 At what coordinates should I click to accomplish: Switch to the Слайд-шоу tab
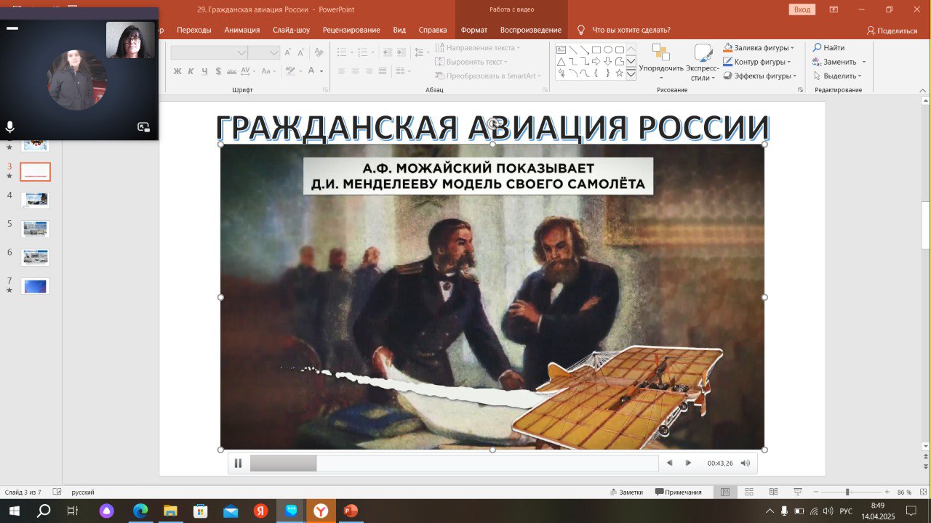pyautogui.click(x=291, y=30)
